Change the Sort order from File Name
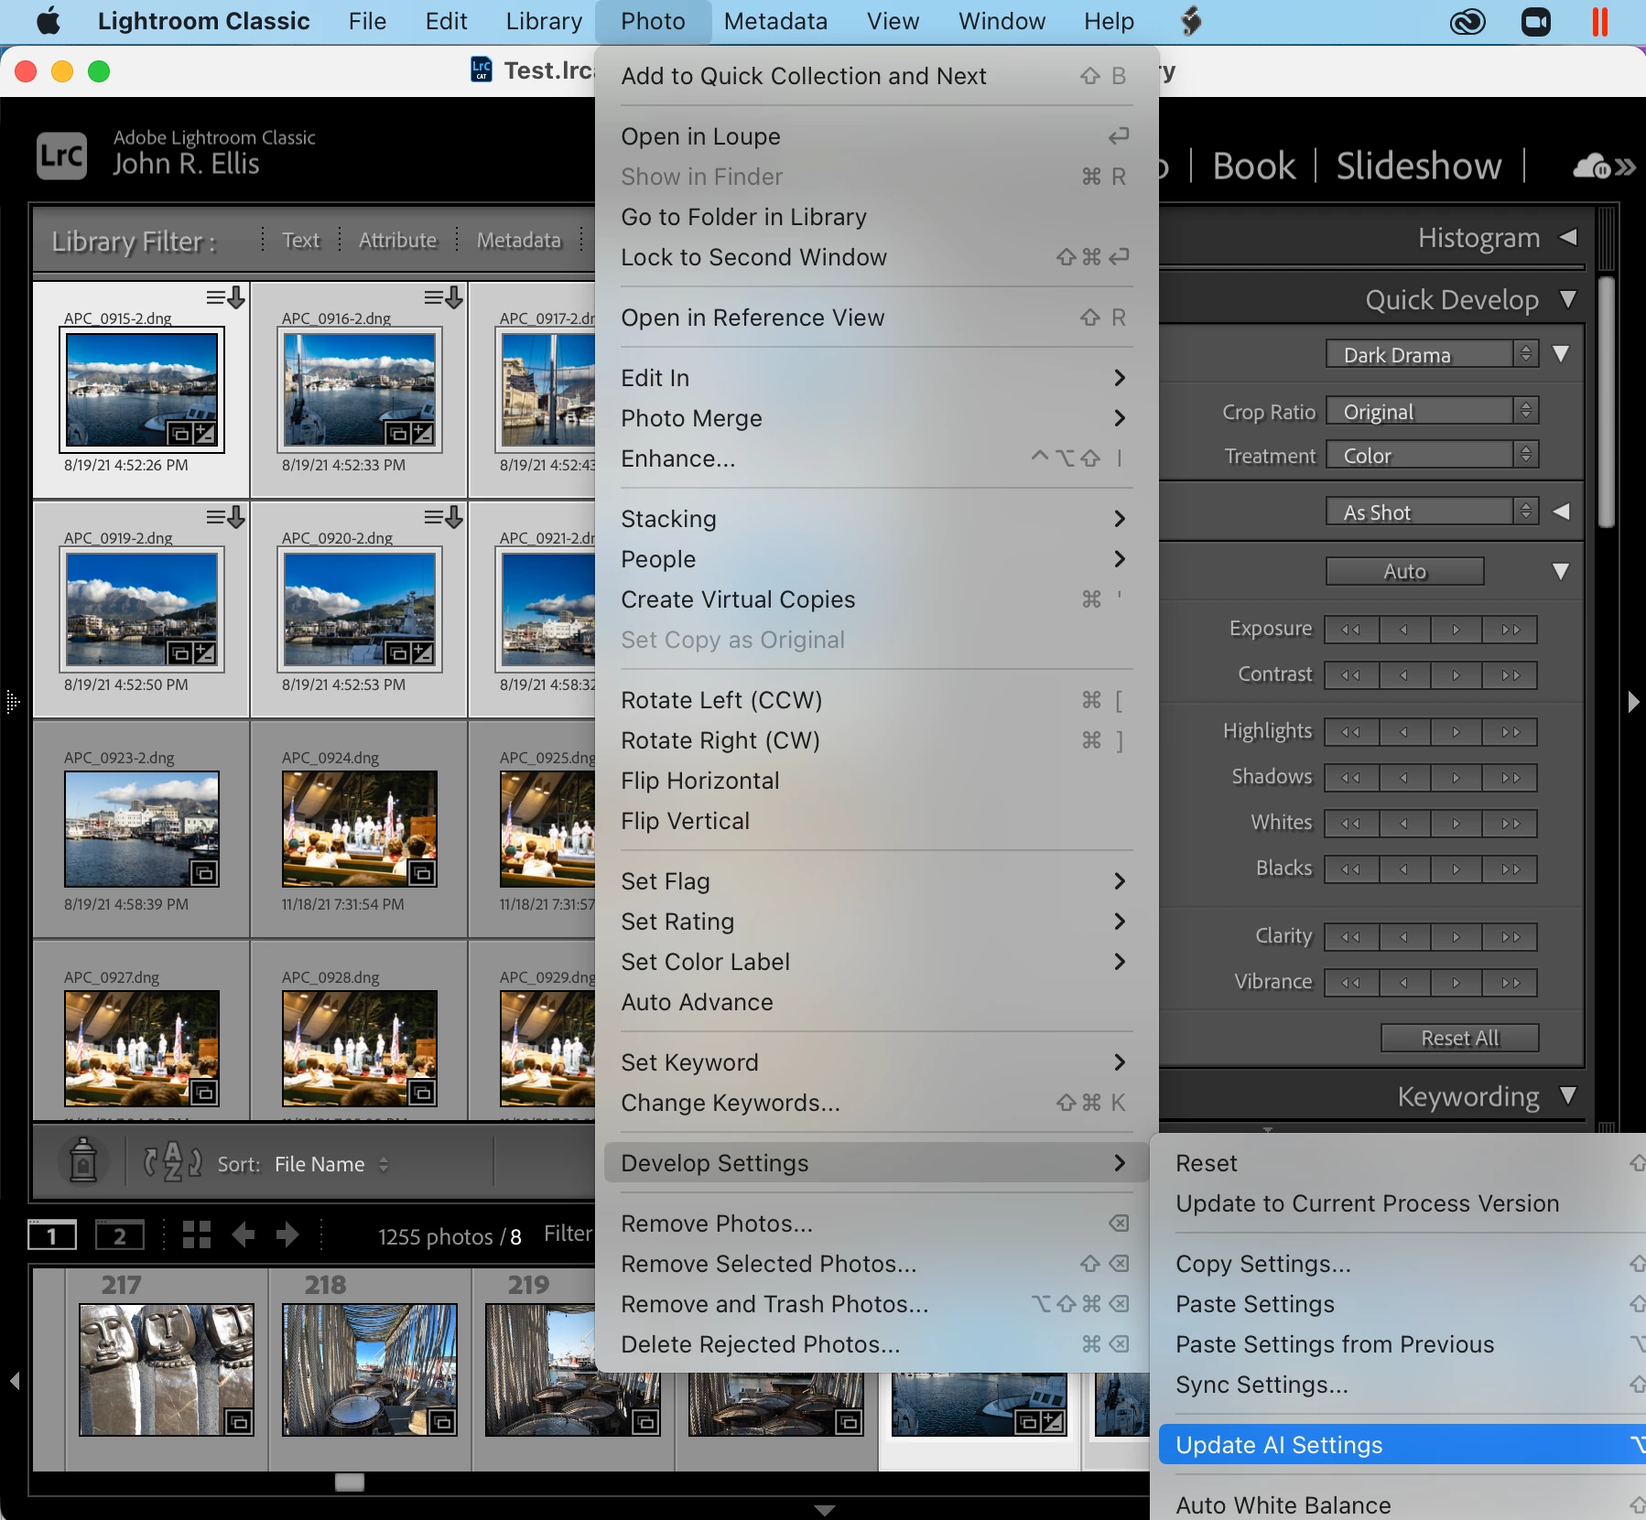1646x1520 pixels. pyautogui.click(x=331, y=1164)
